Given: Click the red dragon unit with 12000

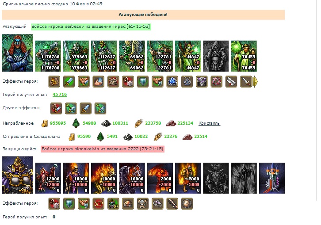Looking at the screenshot, I should [48, 178].
